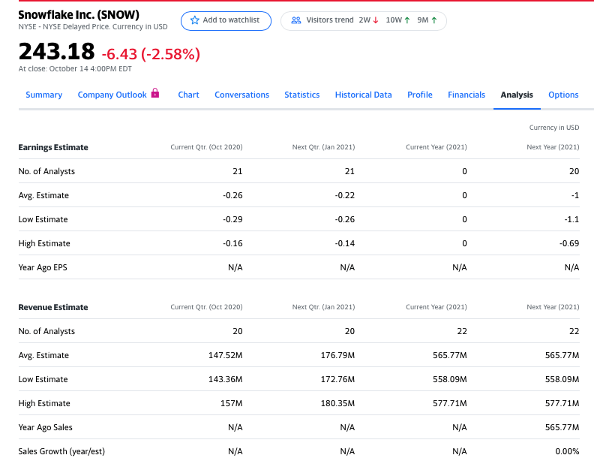Click the Visitors trend label
Image resolution: width=594 pixels, height=461 pixels.
pyautogui.click(x=329, y=20)
